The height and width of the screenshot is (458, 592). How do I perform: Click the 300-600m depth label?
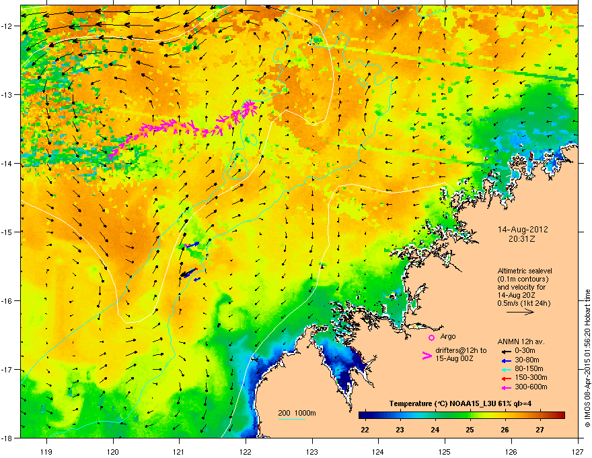pos(531,387)
